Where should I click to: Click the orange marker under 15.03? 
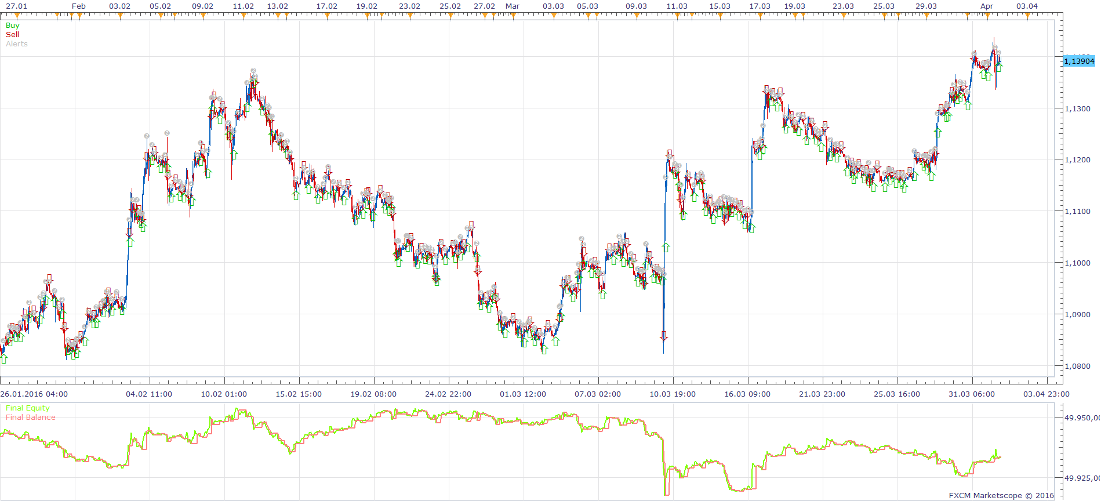pyautogui.click(x=720, y=16)
